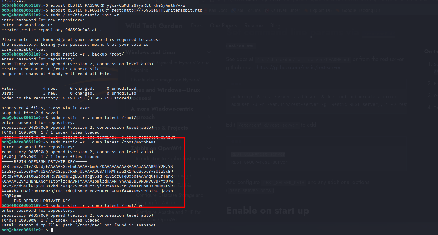Collapse the Zabbix on OpenWrt section
Image resolution: width=438 pixels, height=235 pixels.
209,148
